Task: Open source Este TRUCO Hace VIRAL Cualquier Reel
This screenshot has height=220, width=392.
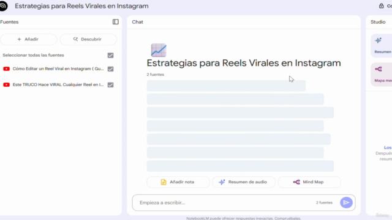Action: 58,85
